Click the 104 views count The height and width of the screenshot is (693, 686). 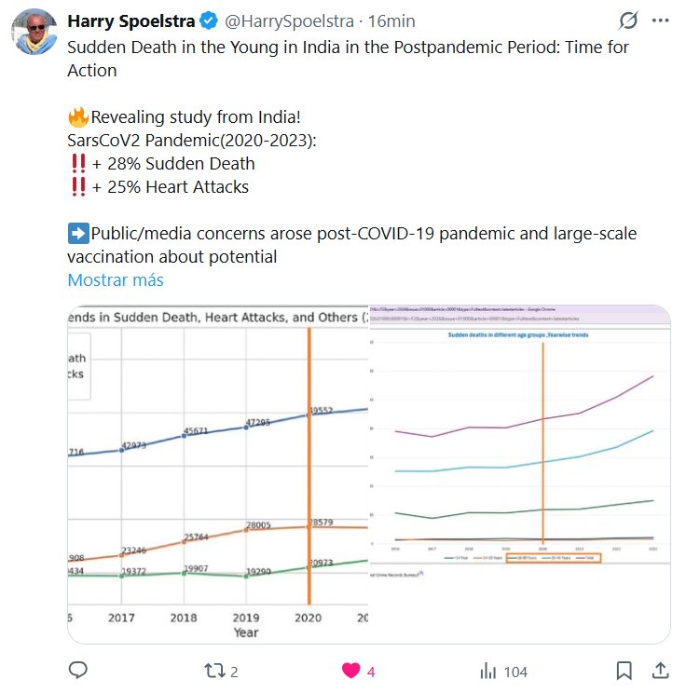point(515,671)
